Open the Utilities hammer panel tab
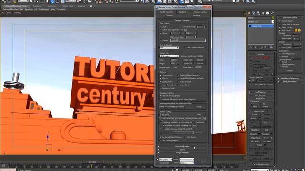This screenshot has height=171, width=305. pos(272,13)
